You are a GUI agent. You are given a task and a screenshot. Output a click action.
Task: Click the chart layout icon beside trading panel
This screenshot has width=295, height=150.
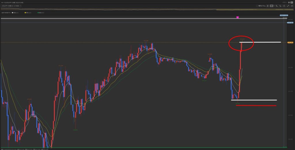pyautogui.click(x=268, y=6)
